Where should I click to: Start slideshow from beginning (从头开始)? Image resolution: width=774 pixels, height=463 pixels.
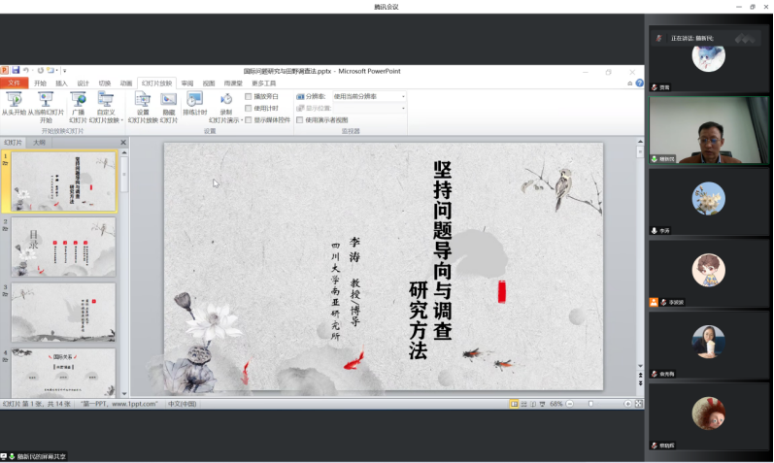tap(15, 100)
